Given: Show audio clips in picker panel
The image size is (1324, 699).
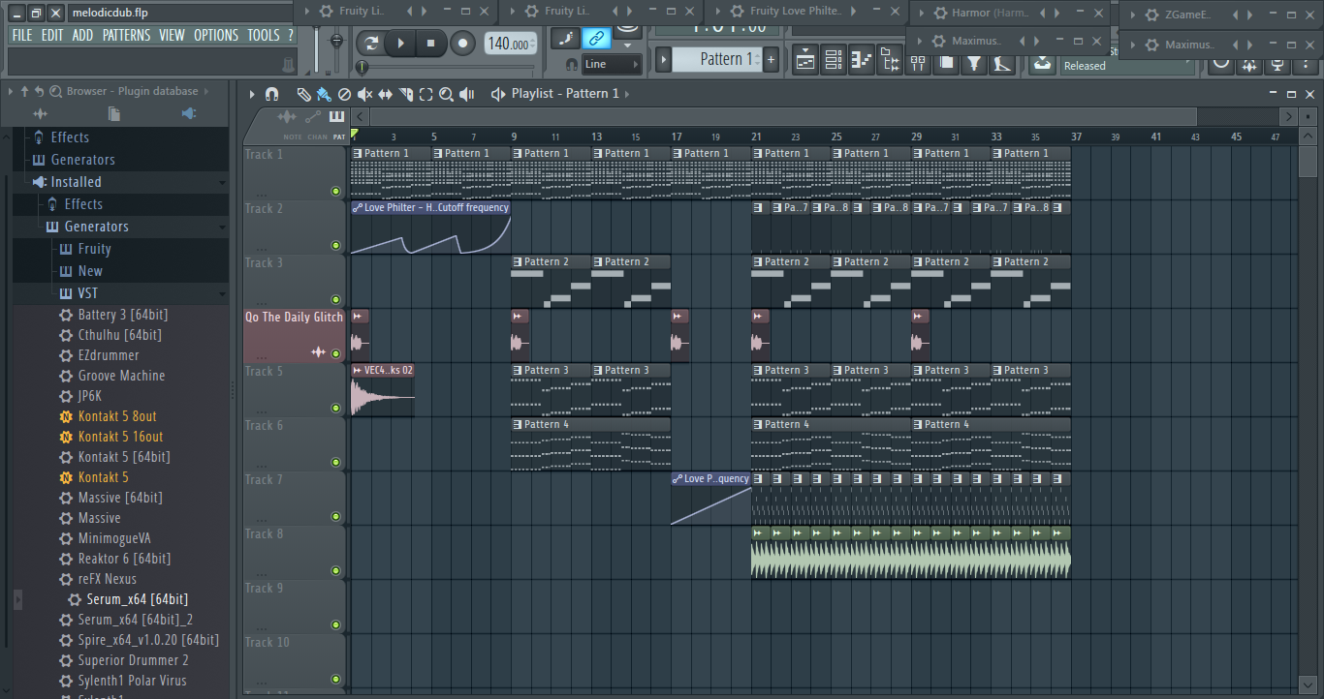Looking at the screenshot, I should click(287, 116).
